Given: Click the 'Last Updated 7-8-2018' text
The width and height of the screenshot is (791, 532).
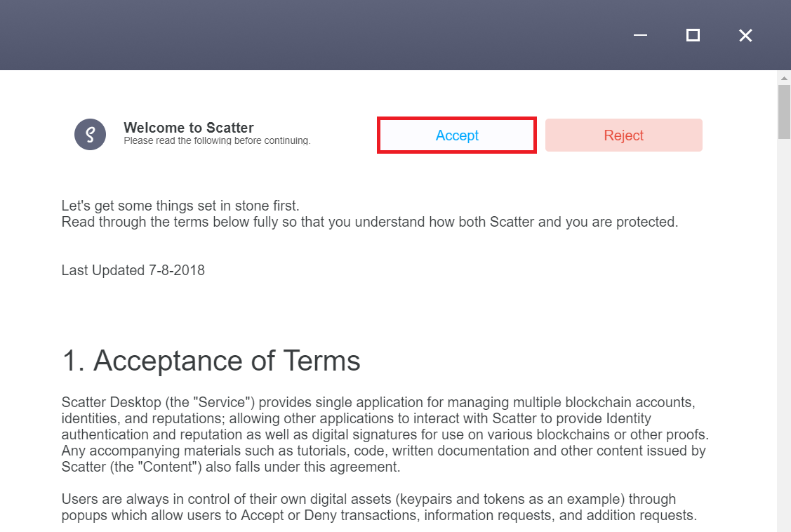Looking at the screenshot, I should (133, 270).
